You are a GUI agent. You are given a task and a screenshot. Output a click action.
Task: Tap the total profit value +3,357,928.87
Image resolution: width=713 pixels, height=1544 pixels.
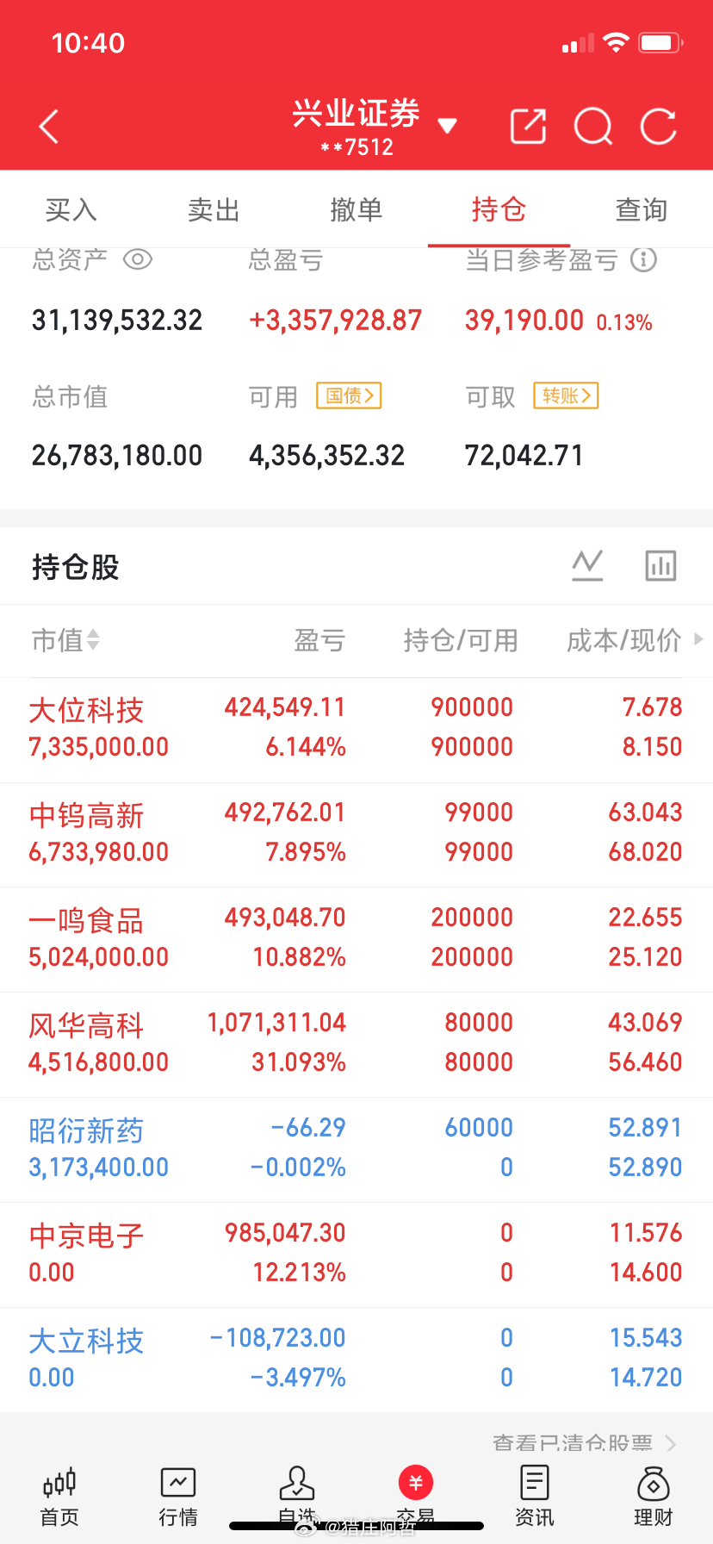(336, 321)
